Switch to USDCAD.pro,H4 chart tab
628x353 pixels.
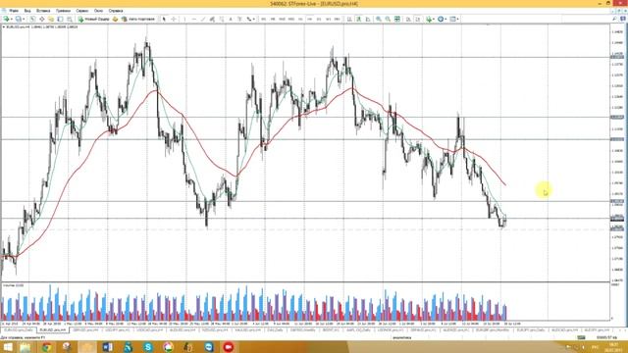[150, 330]
